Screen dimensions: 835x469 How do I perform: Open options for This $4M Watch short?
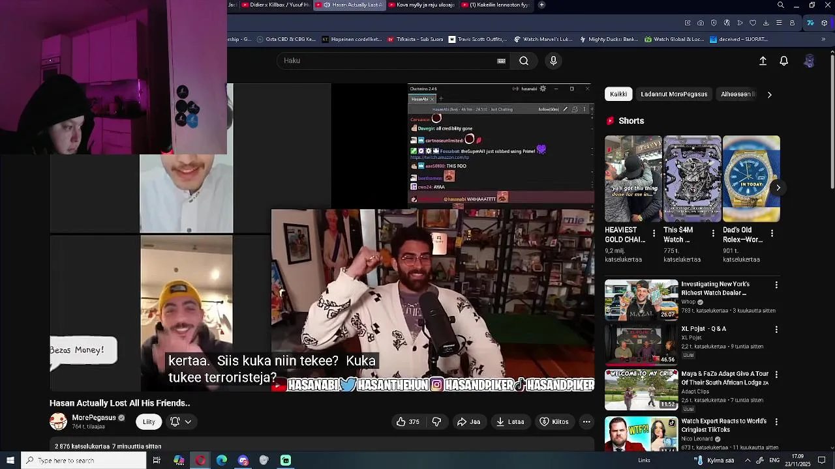(713, 233)
